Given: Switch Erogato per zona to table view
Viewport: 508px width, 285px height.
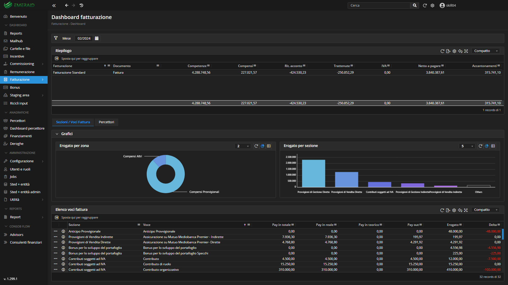Looking at the screenshot, I should [x=269, y=146].
